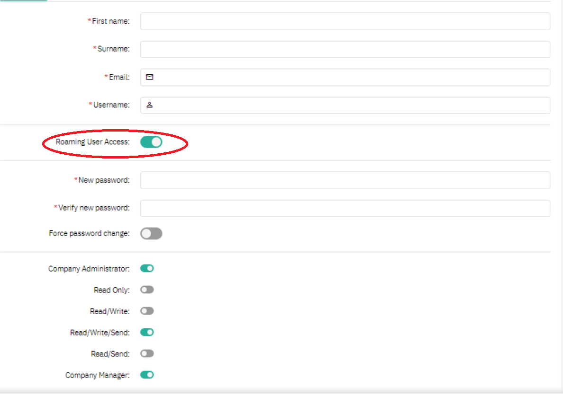Disable the Roaming User Access toggle
The height and width of the screenshot is (396, 563).
click(x=151, y=142)
